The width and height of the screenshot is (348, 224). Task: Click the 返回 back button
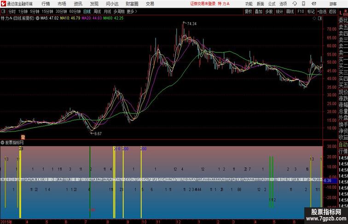tap(332, 11)
